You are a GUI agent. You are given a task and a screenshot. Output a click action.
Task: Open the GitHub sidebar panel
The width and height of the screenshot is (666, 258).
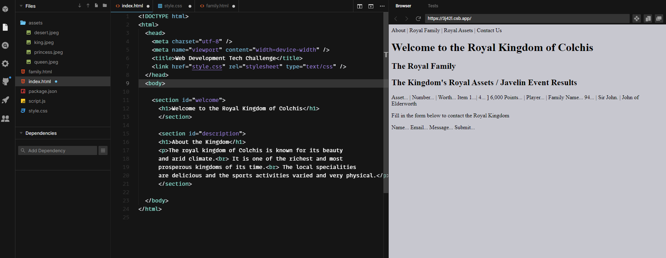click(x=5, y=82)
